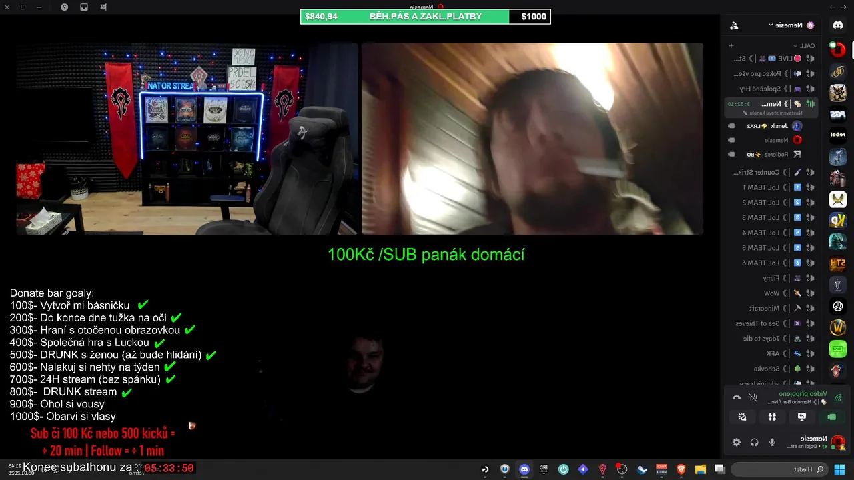854x480 pixels.
Task: Open the Kp server icon
Action: (x=838, y=220)
